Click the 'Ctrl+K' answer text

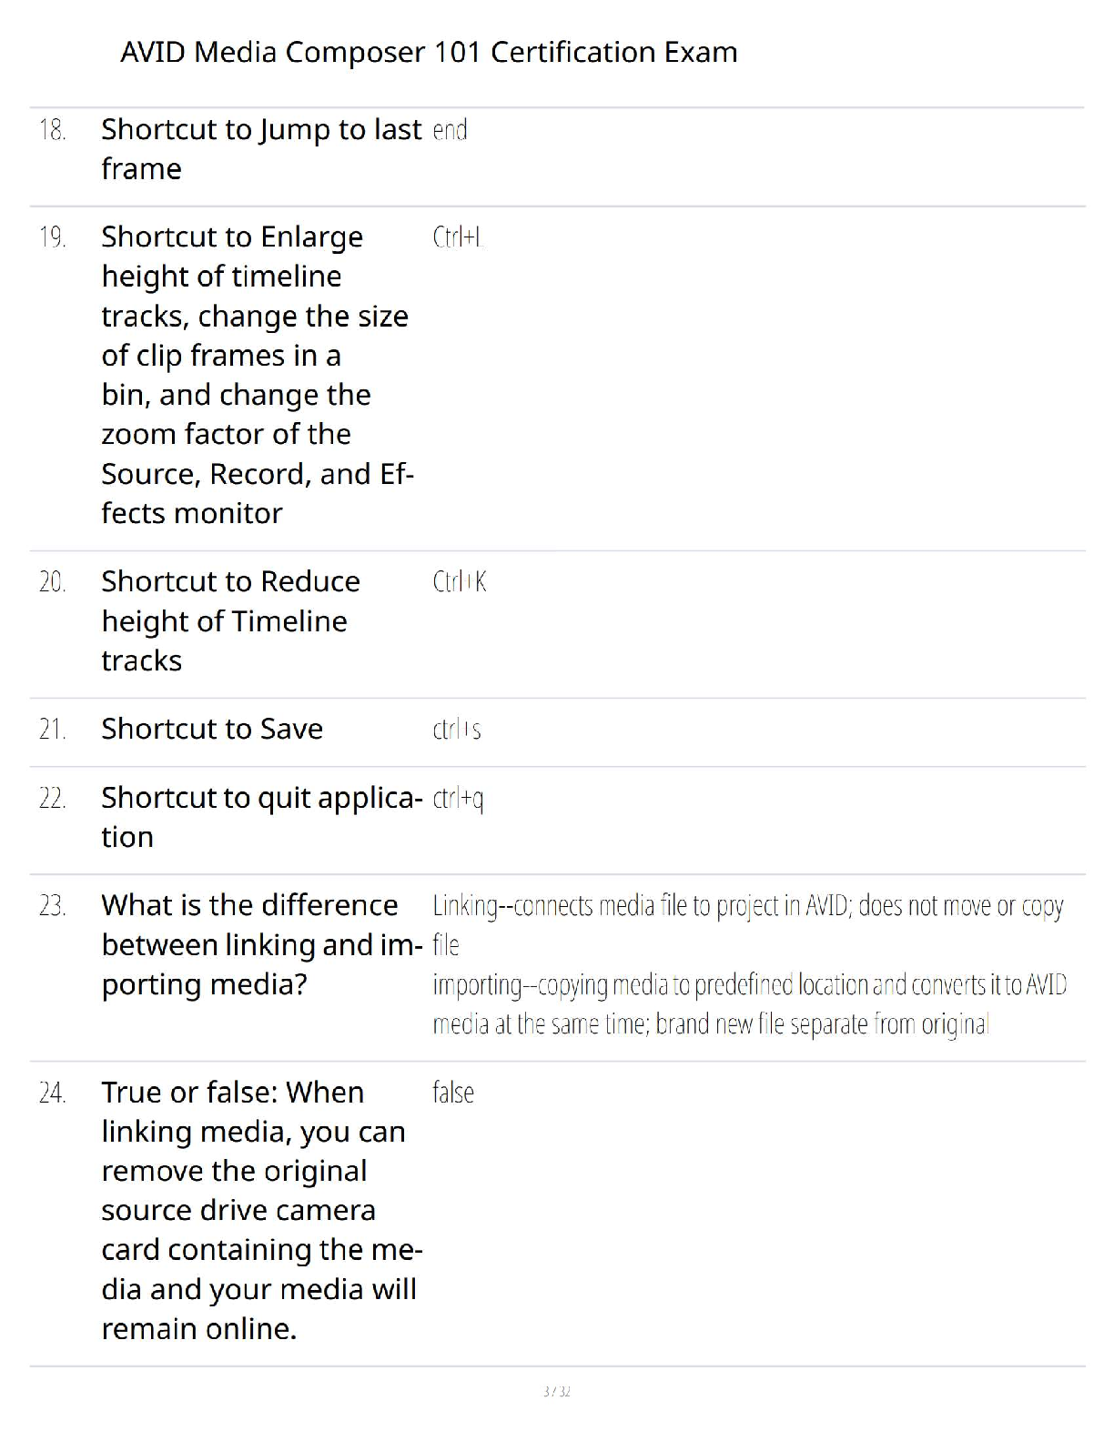coord(460,581)
